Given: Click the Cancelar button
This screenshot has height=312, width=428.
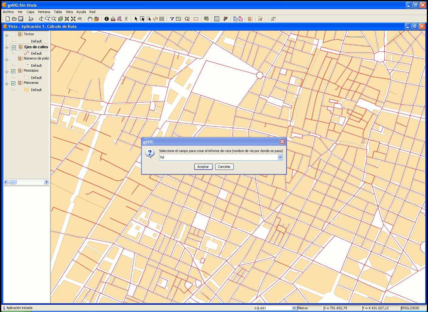Looking at the screenshot, I should coord(224,167).
